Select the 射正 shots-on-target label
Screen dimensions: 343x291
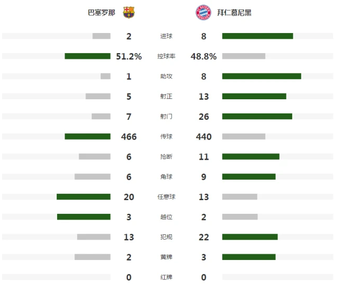pyautogui.click(x=166, y=97)
